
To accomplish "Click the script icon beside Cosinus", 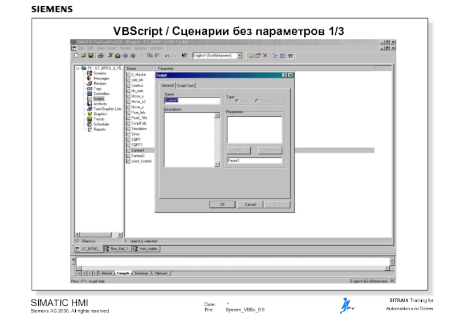I will [128, 85].
